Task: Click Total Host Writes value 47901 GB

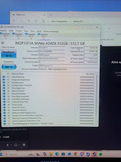Action: tap(91, 52)
